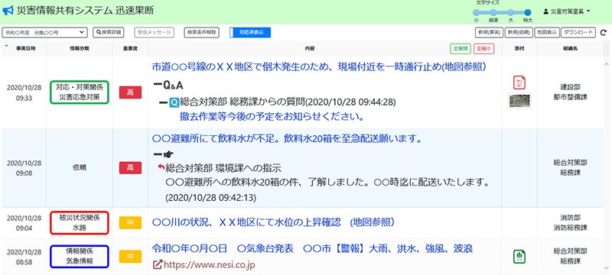Open the fallen tree photo thumbnail
The height and width of the screenshot is (275, 612).
coord(519,101)
